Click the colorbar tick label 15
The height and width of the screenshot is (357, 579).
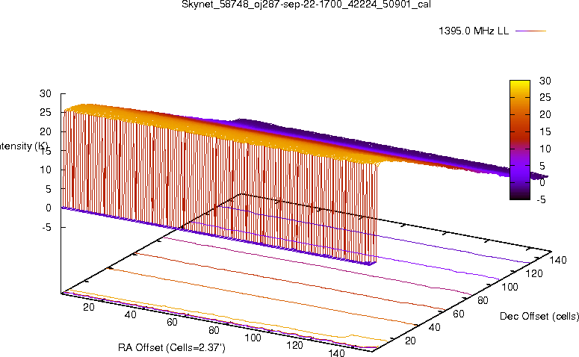pyautogui.click(x=545, y=131)
